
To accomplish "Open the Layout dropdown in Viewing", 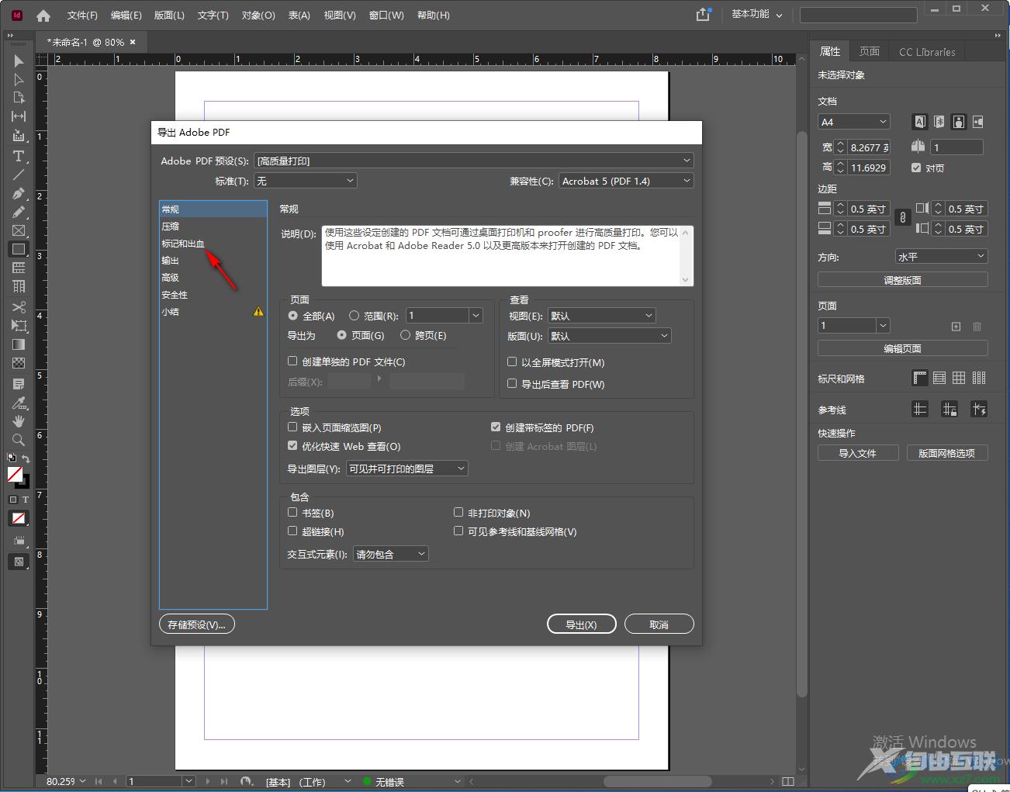I will tap(610, 336).
